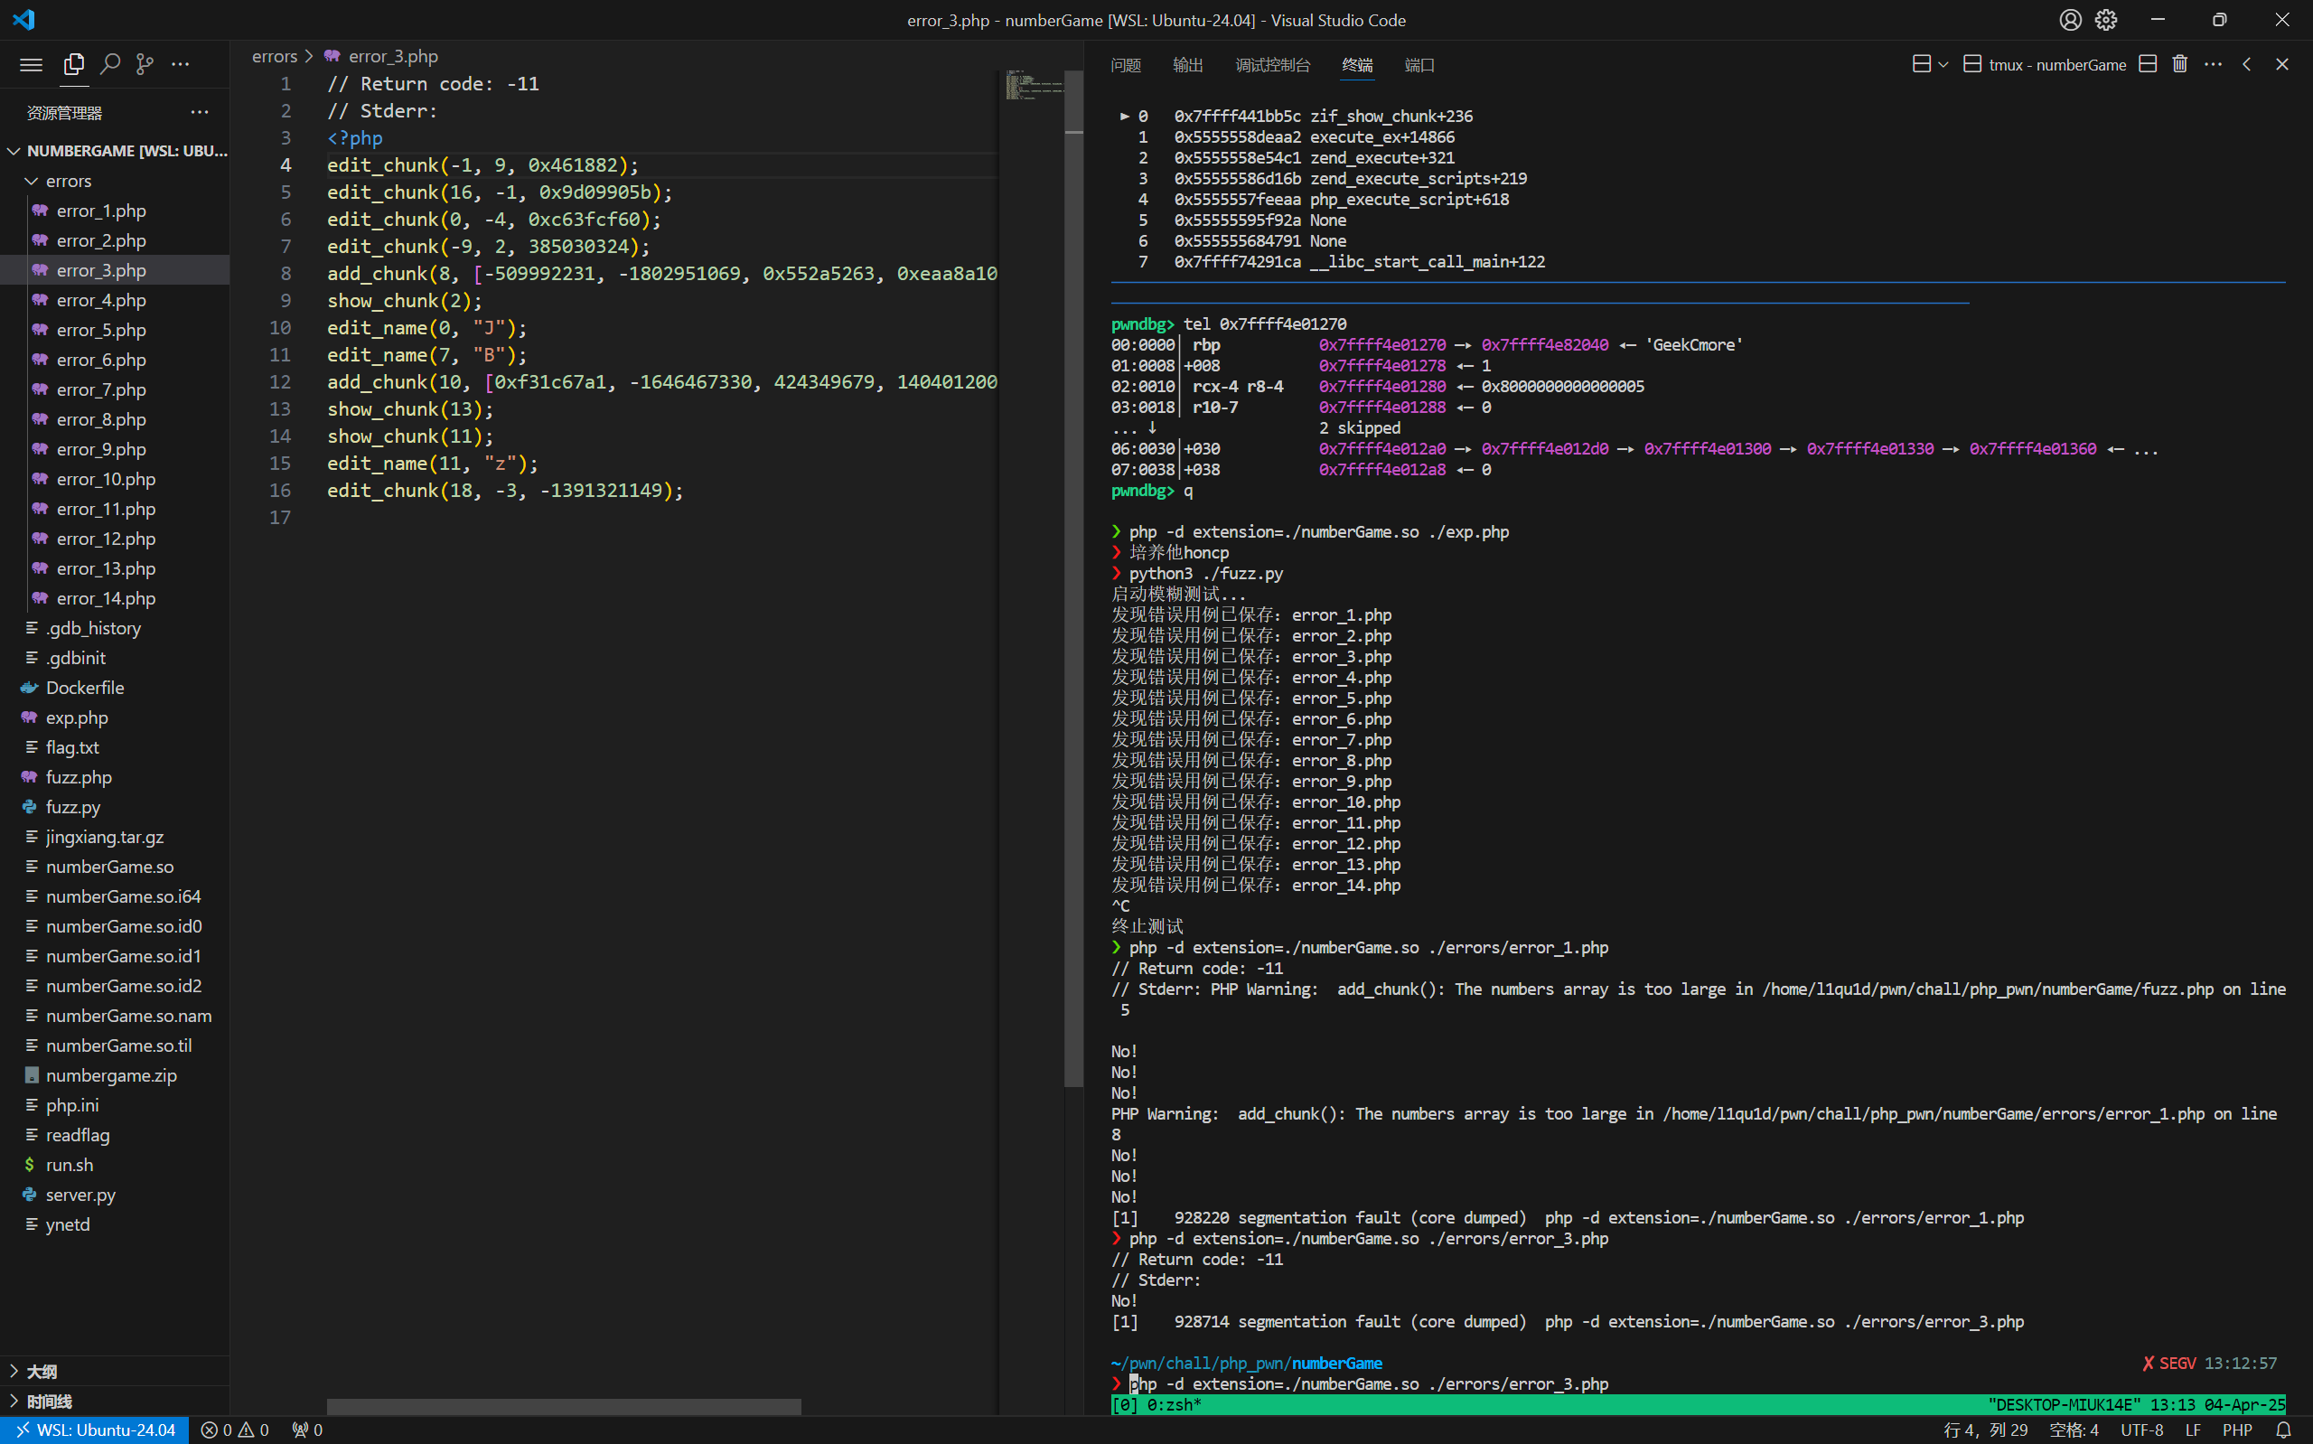
Task: Open the Source Control view icon
Action: pyautogui.click(x=145, y=64)
